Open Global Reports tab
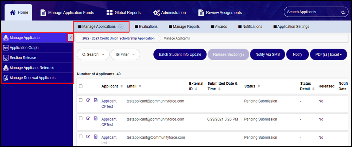 123,13
